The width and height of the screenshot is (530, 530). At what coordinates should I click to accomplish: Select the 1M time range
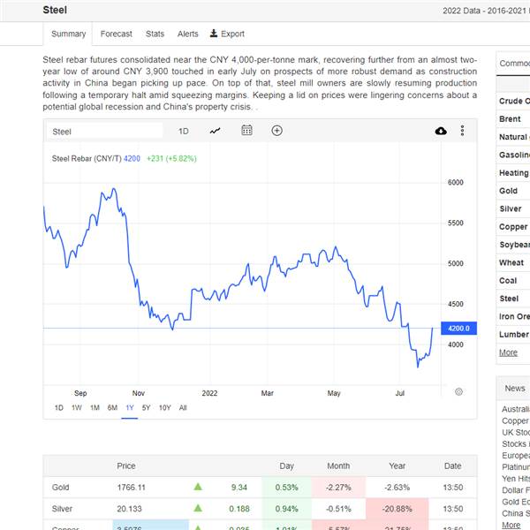(x=95, y=407)
